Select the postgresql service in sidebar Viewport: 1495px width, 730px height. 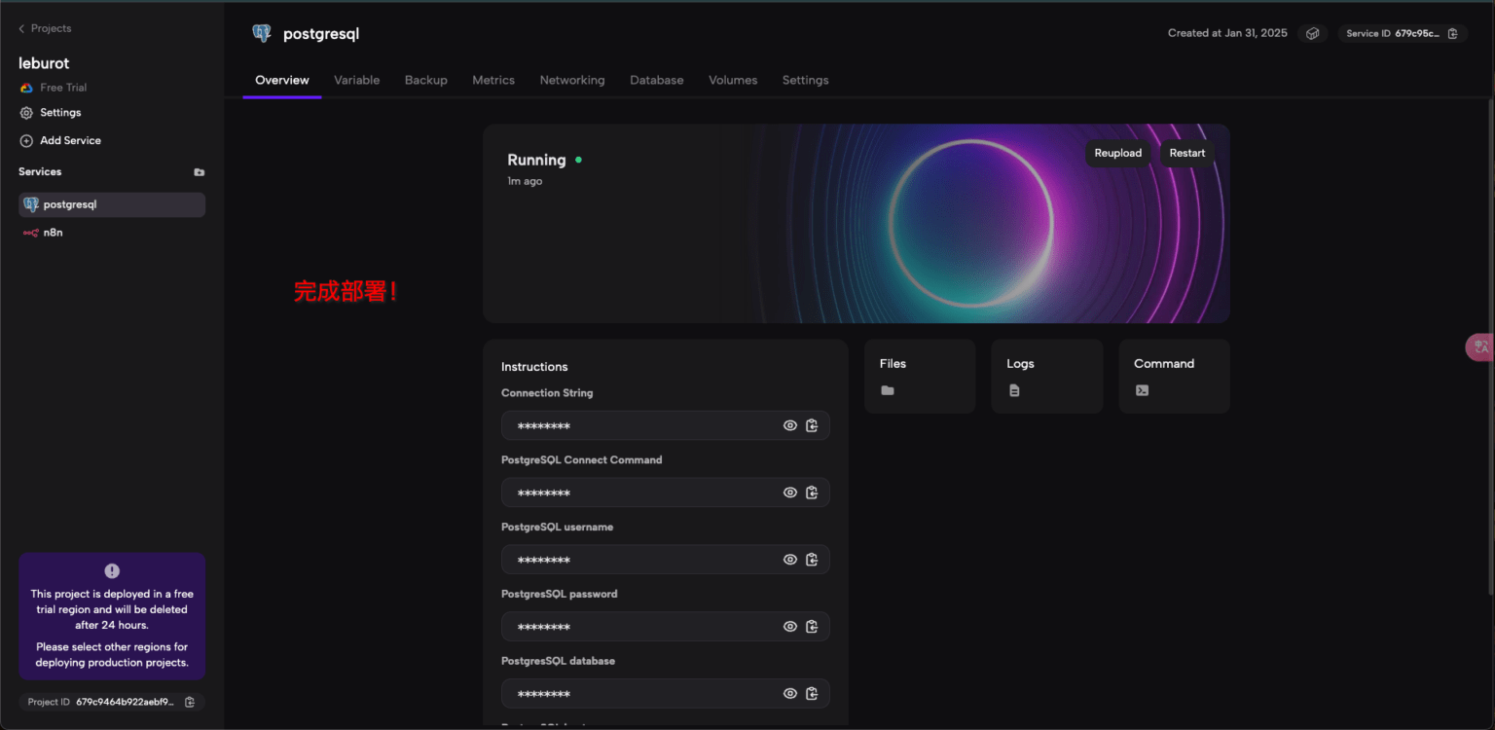click(x=112, y=204)
